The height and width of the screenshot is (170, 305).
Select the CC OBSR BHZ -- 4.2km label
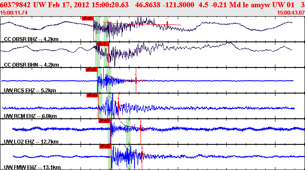click(31, 39)
